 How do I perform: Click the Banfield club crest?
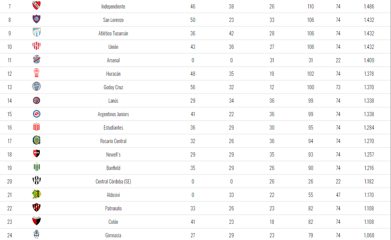point(36,167)
